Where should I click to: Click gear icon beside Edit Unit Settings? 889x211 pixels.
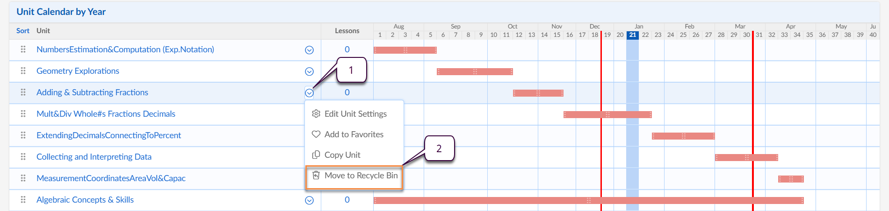[x=316, y=114]
